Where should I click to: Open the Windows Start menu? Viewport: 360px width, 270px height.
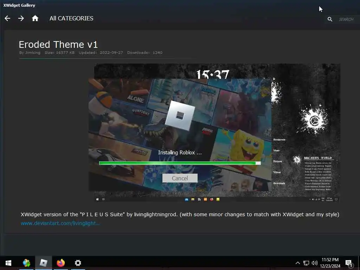[x=8, y=263]
